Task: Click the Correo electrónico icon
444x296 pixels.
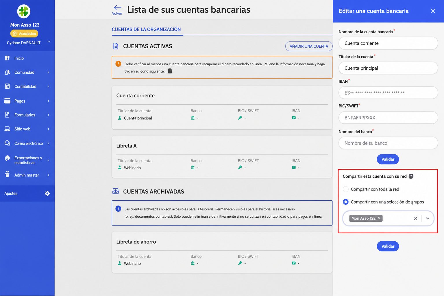Action: coord(7,143)
